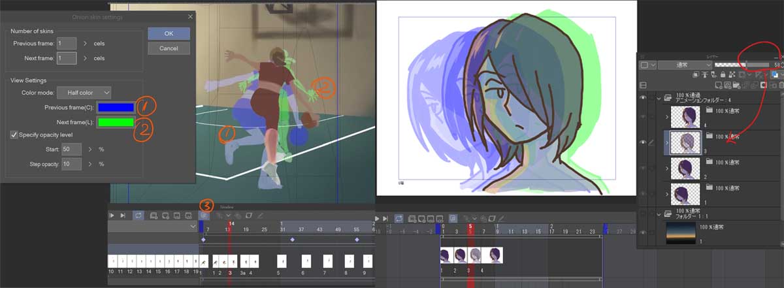Select first diamond keyframe in left timeline

(203, 240)
